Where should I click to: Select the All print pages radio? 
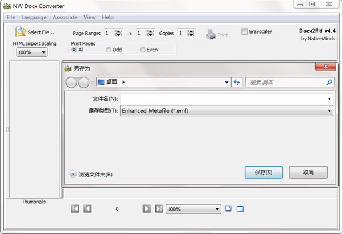click(x=74, y=50)
